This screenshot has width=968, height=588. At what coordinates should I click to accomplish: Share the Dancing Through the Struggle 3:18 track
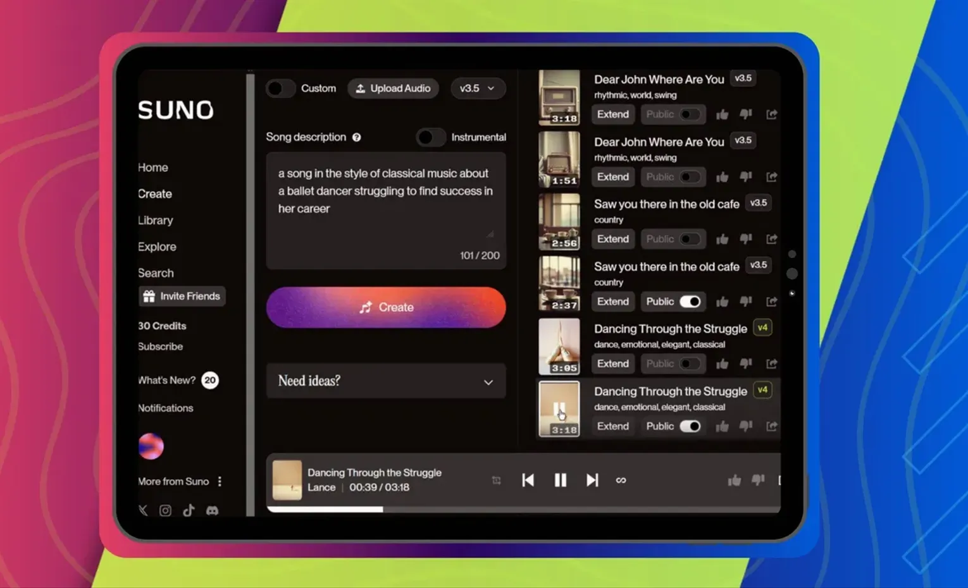[771, 426]
